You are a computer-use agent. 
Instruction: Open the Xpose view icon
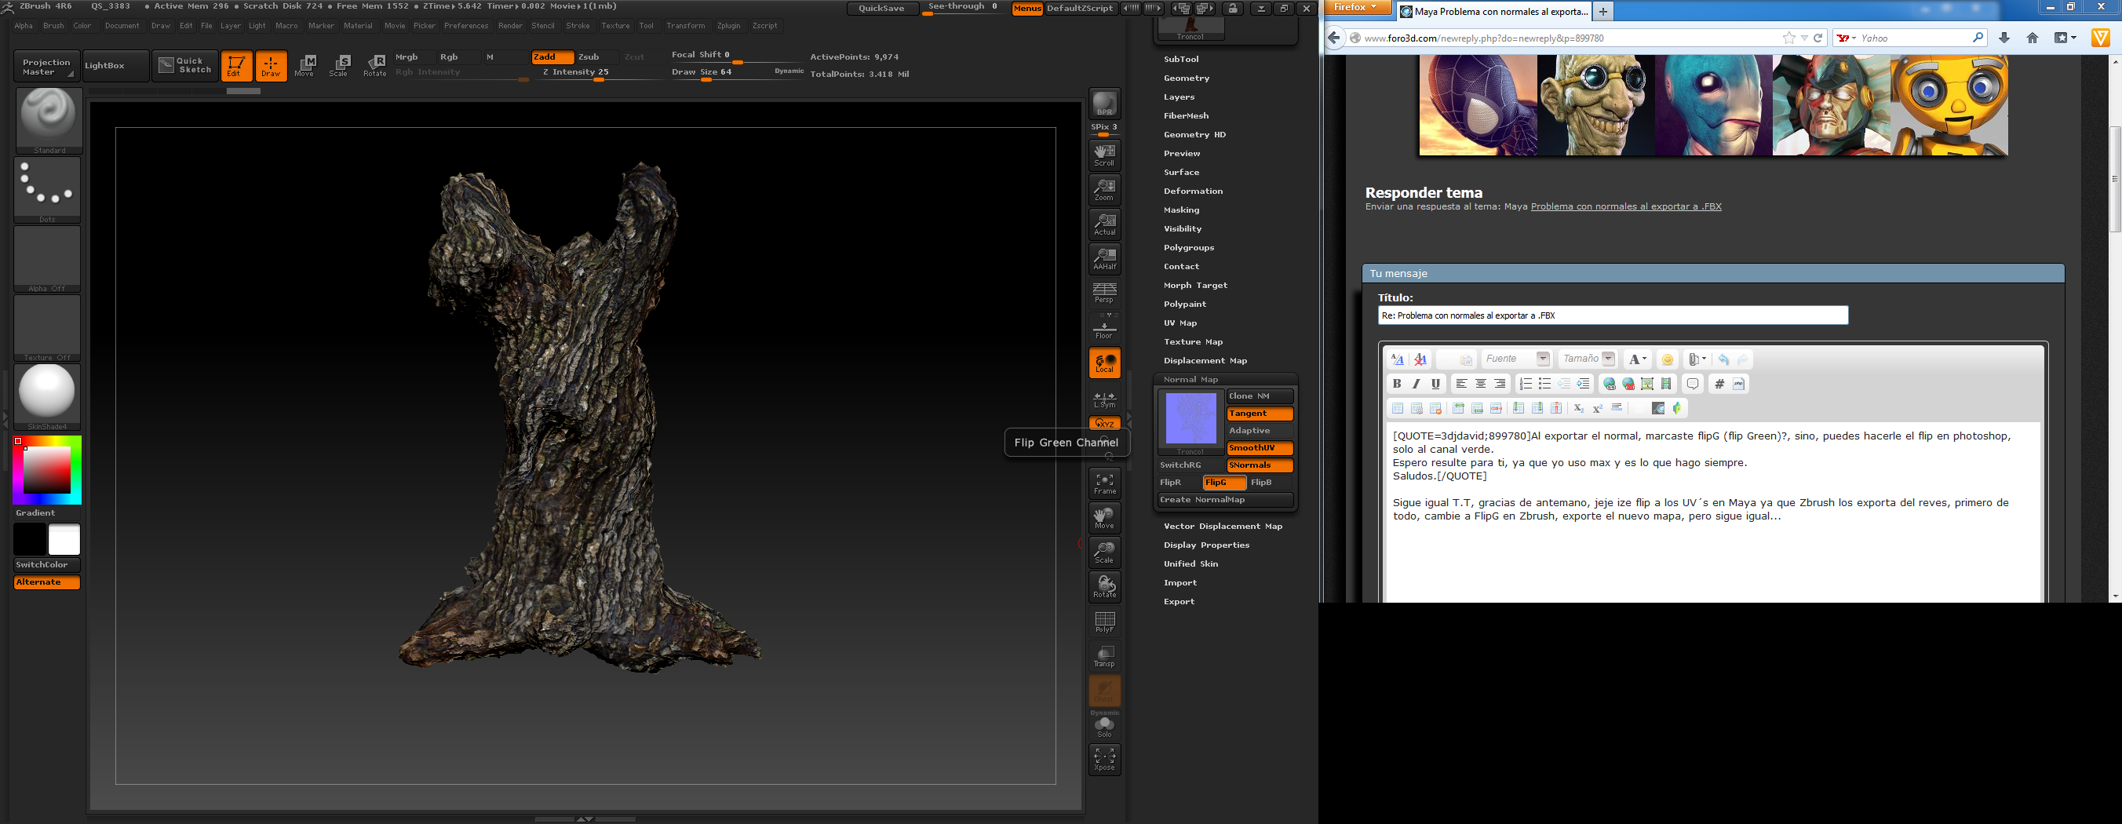(x=1104, y=759)
